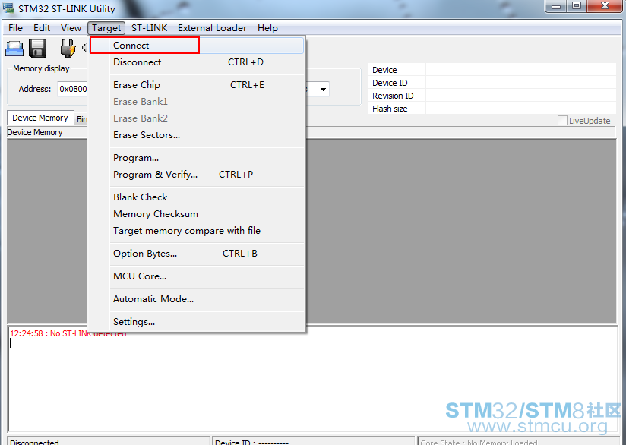The height and width of the screenshot is (445, 626).
Task: Open Settings... in the Target menu
Action: coord(197,322)
